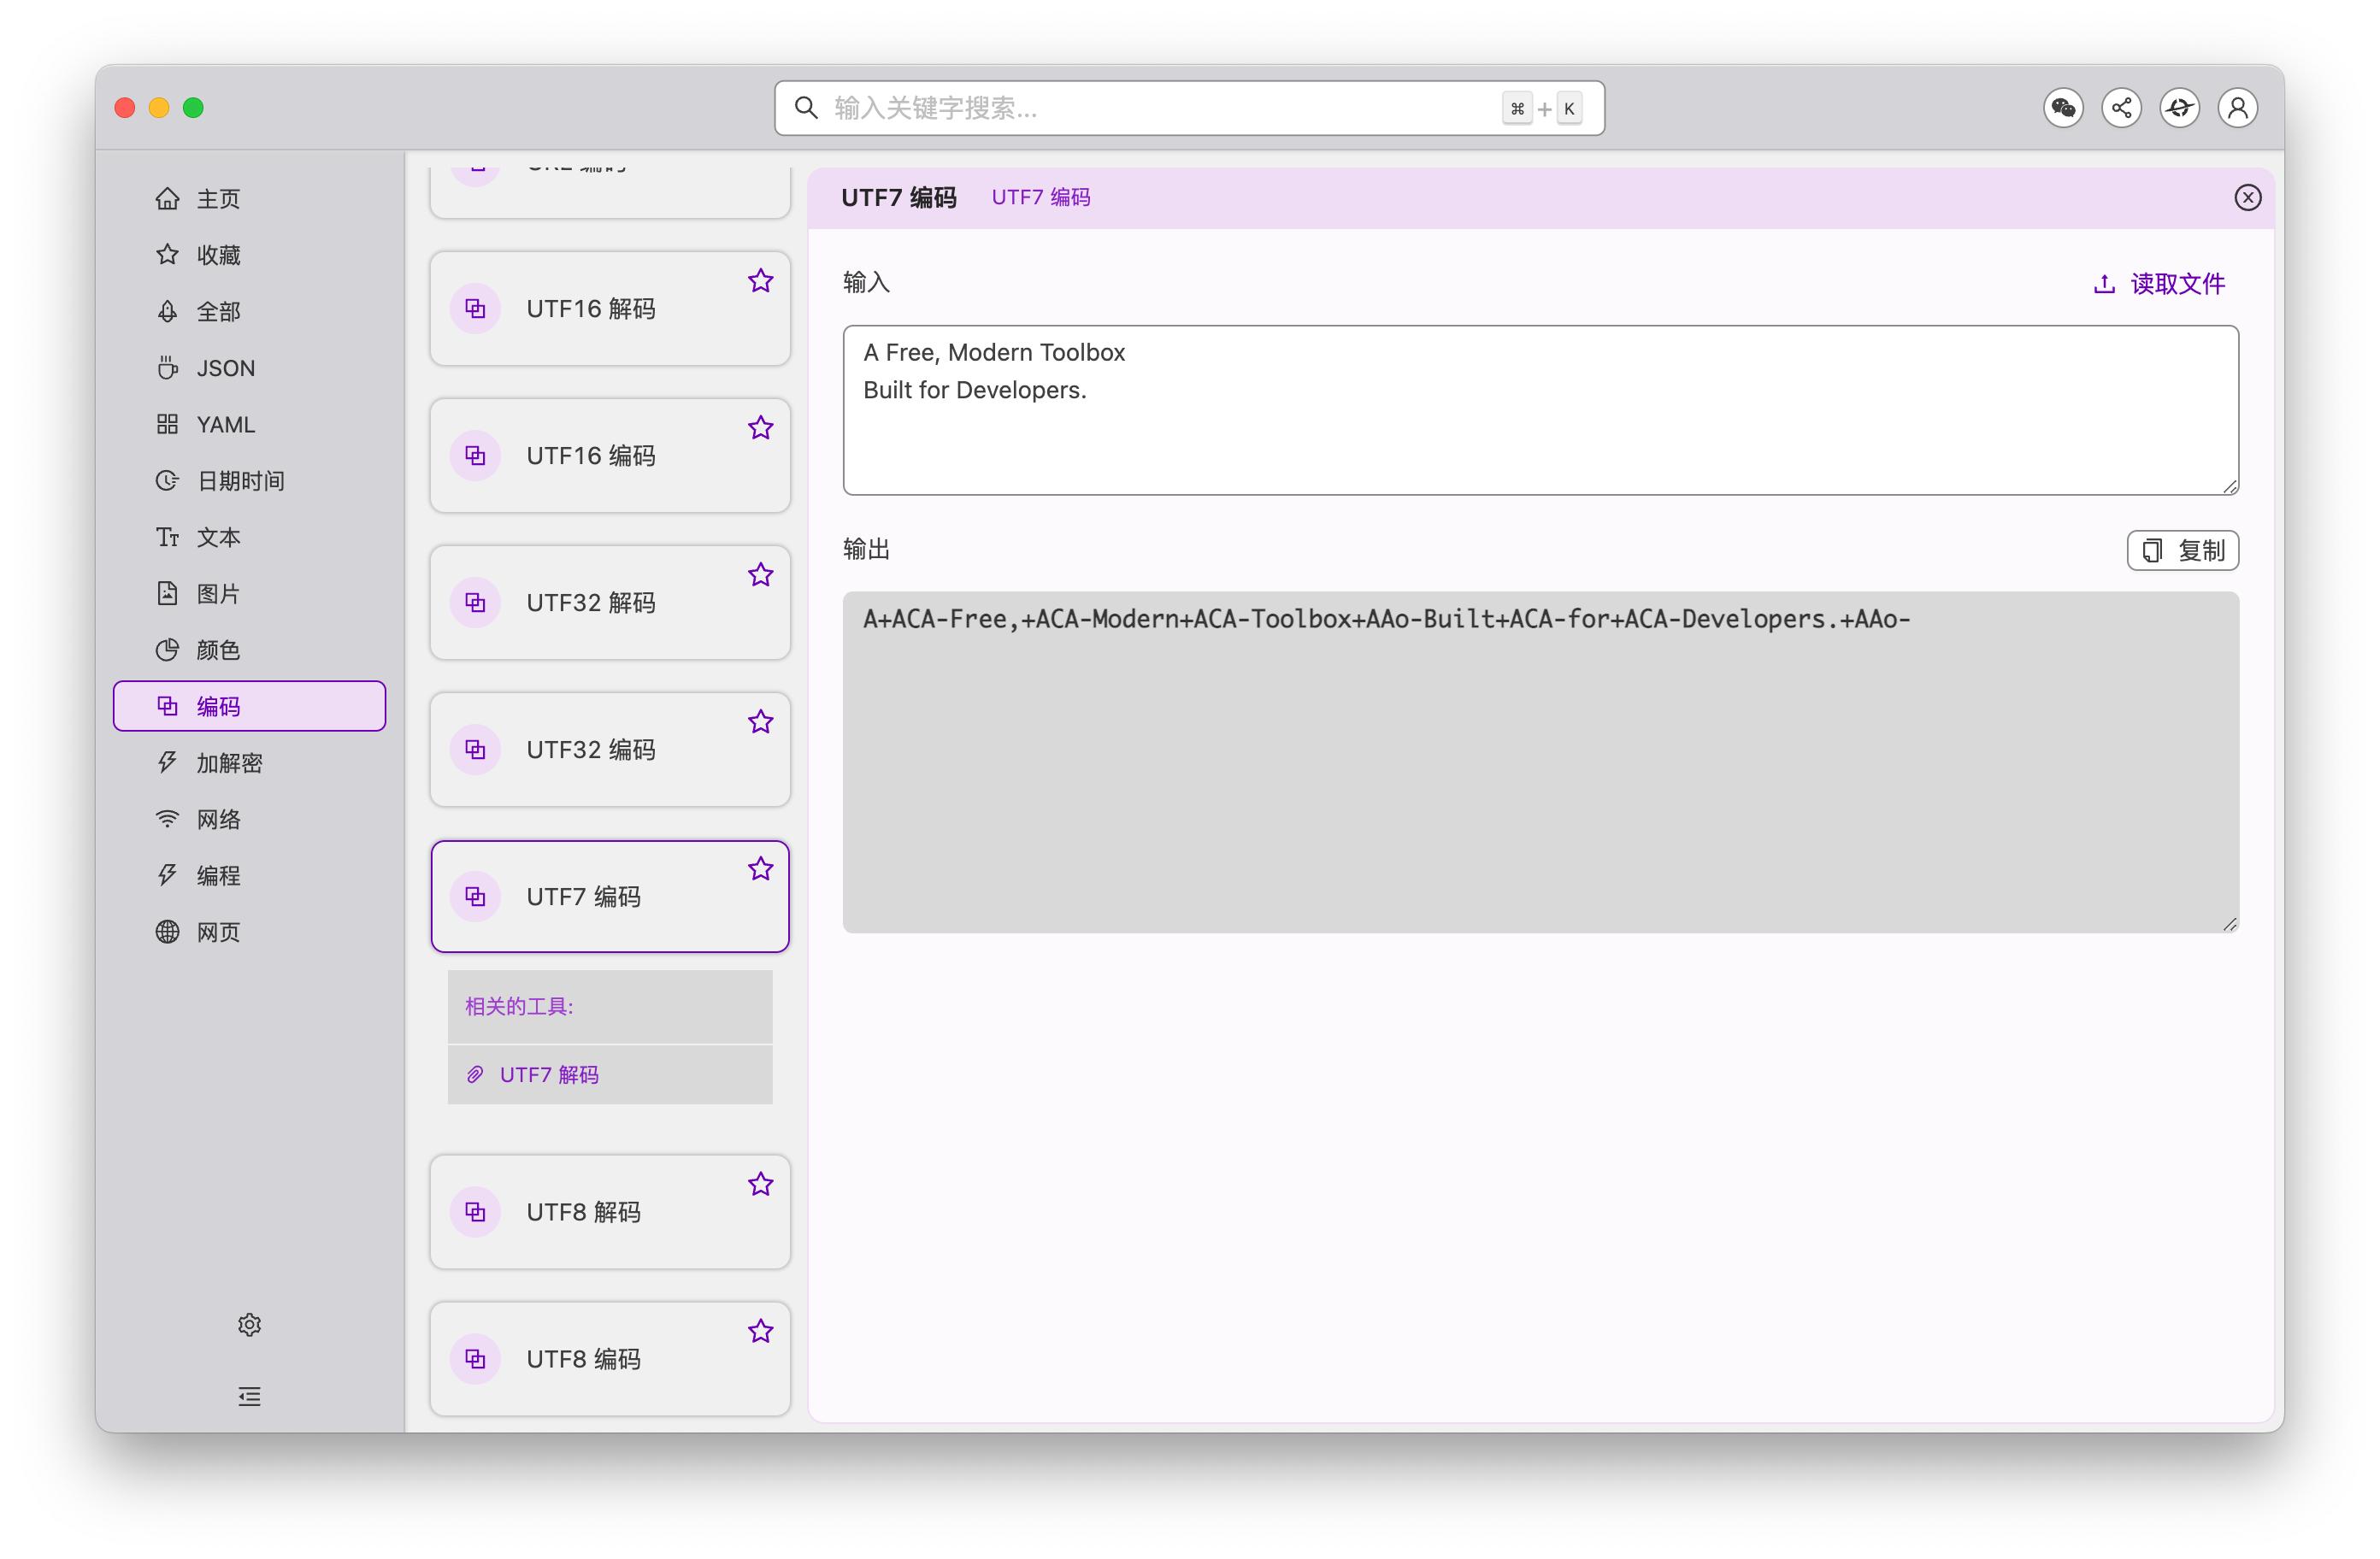The image size is (2380, 1559).
Task: Open 日期时间 category
Action: [x=249, y=481]
